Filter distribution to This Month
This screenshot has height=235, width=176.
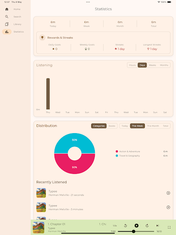pyautogui.click(x=153, y=126)
